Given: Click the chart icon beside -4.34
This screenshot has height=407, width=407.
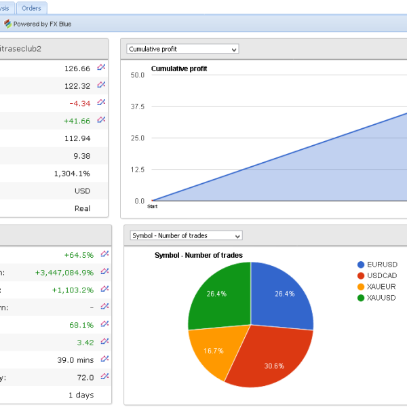Looking at the screenshot, I should (x=102, y=102).
